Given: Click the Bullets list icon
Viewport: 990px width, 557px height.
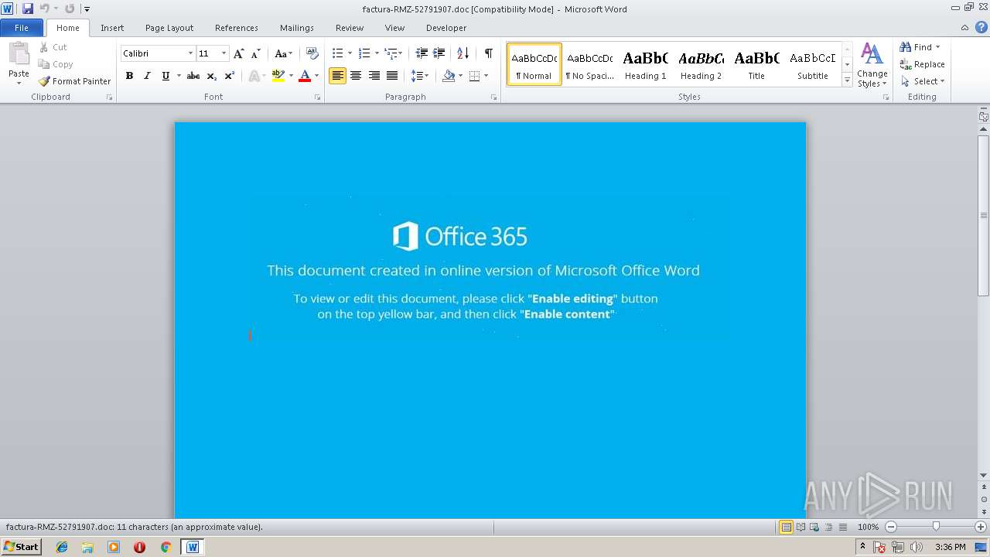Looking at the screenshot, I should tap(337, 53).
